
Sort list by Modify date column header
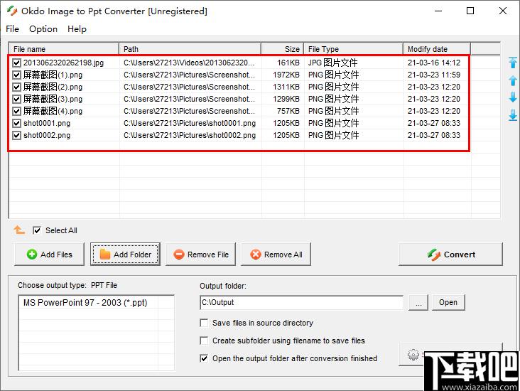tap(437, 49)
